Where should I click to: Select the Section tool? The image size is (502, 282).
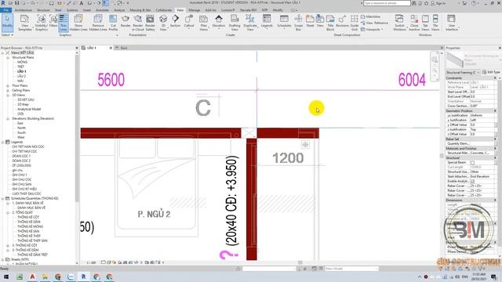pos(175,21)
